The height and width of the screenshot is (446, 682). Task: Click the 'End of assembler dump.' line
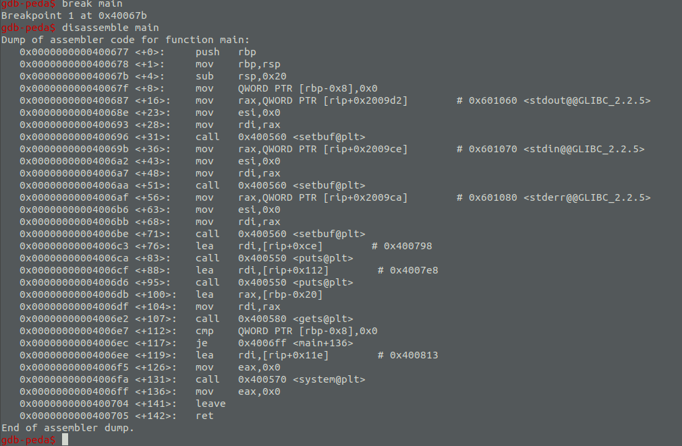pos(67,428)
